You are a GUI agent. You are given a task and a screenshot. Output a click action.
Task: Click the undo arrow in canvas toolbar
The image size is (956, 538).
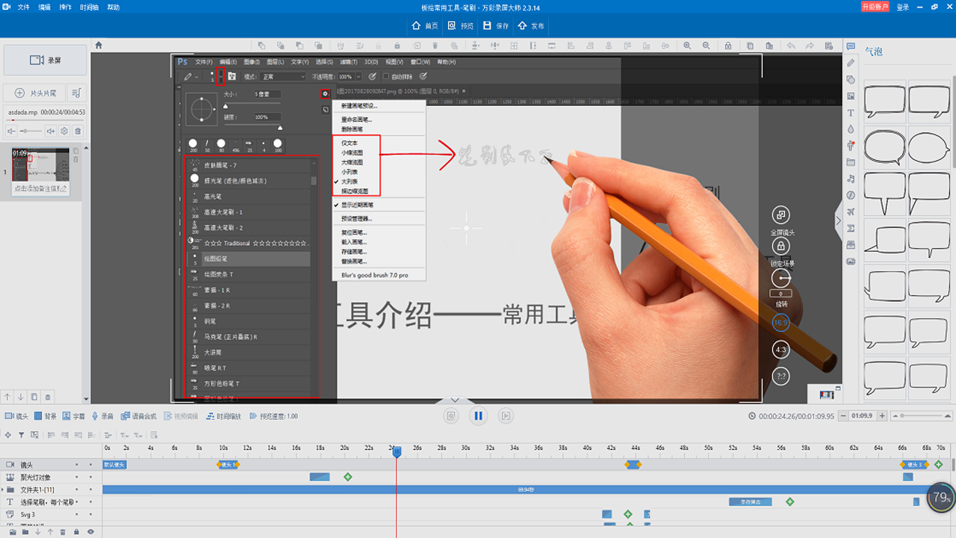[x=790, y=46]
